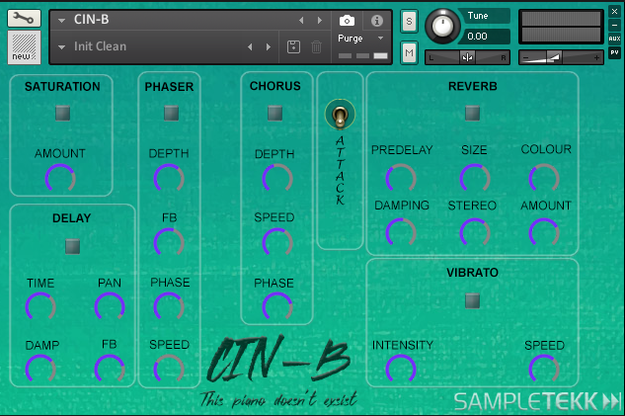
Task: Toggle the Reverb effect on
Action: [472, 114]
